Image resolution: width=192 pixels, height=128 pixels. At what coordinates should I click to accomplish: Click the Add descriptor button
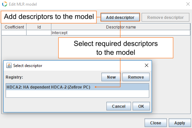(120, 17)
